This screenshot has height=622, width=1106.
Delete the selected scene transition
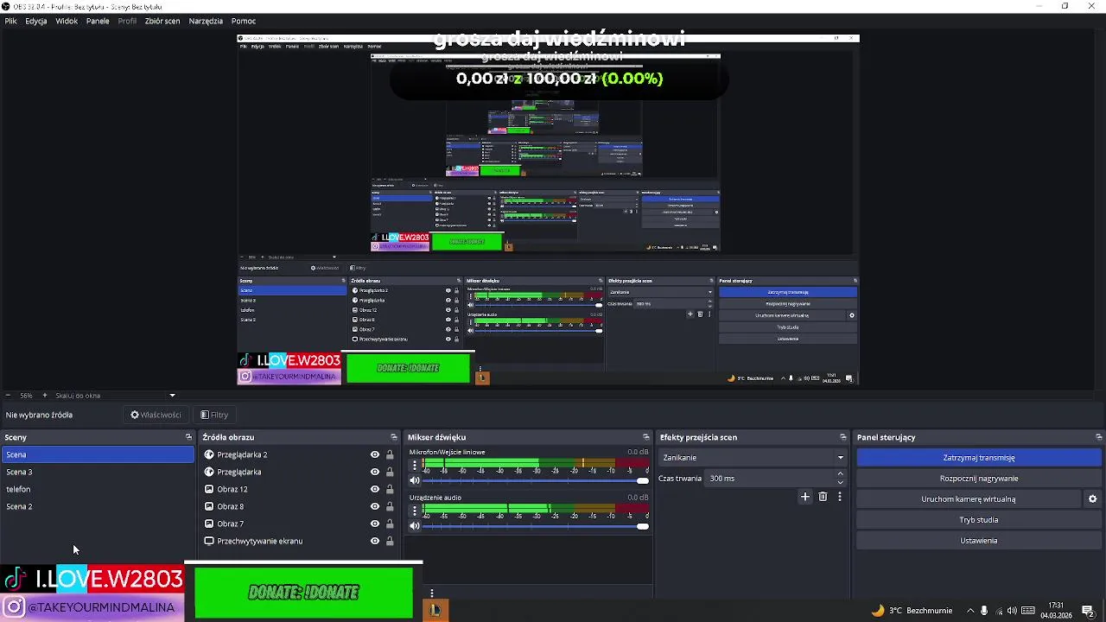823,497
